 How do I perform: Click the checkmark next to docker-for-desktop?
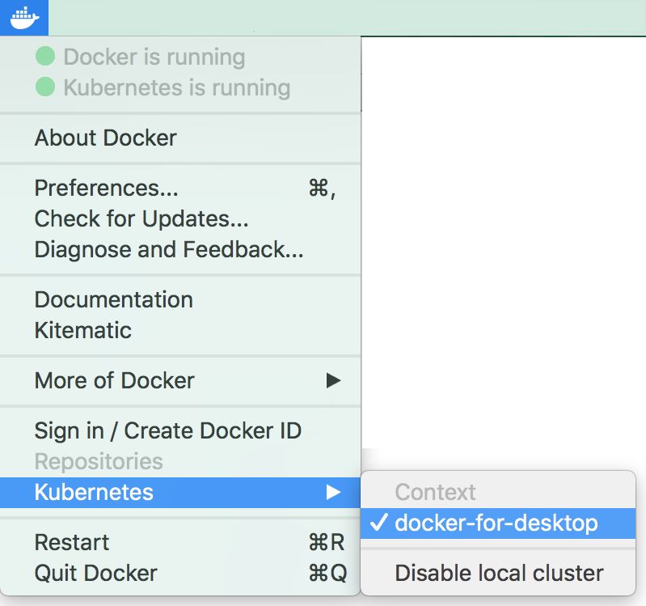click(378, 523)
